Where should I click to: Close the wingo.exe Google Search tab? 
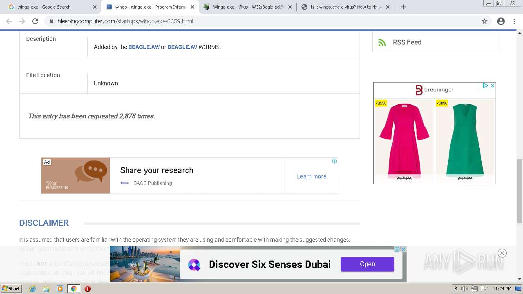pos(95,7)
